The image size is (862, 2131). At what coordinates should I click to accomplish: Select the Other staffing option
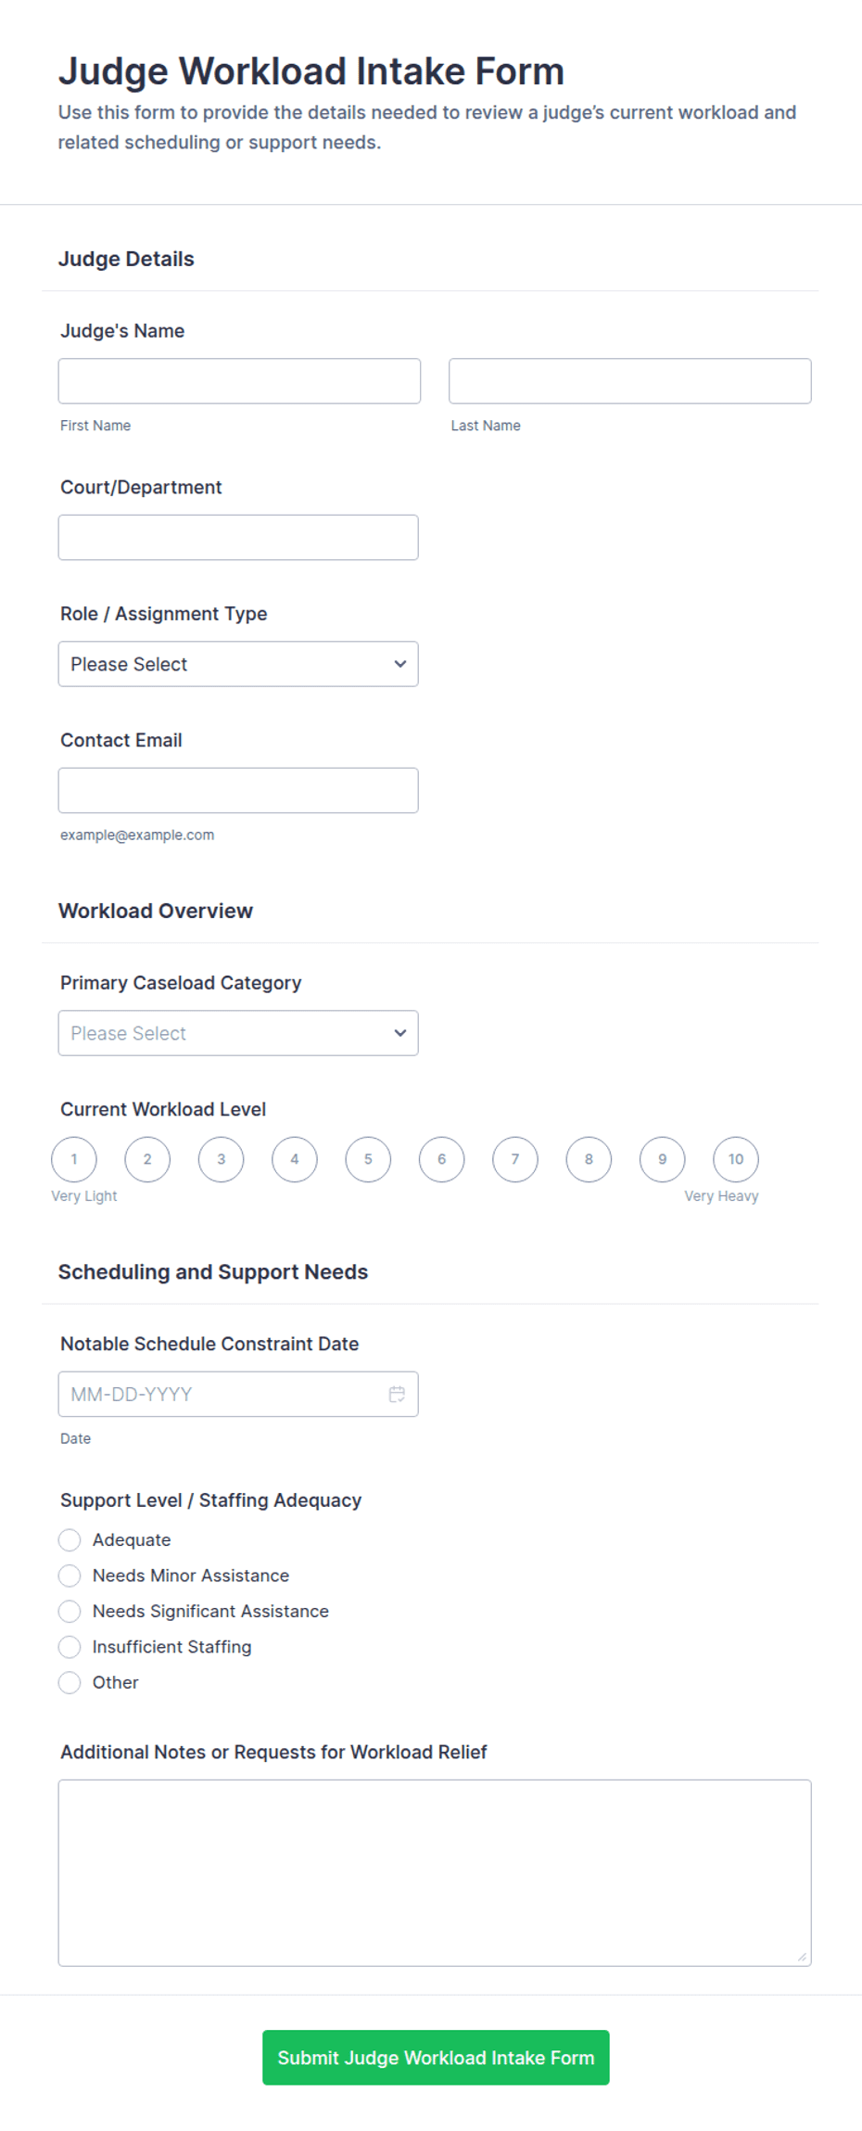[x=70, y=1682]
